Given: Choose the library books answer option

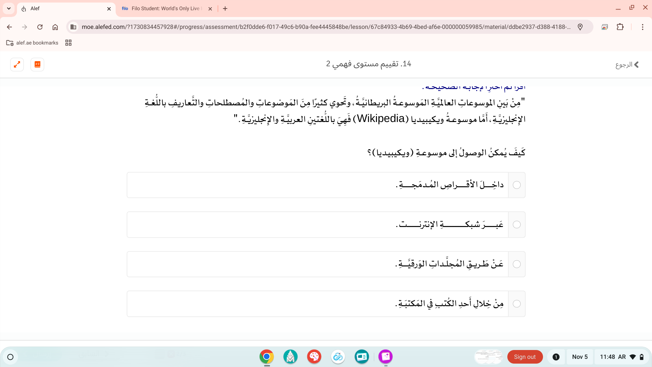Looking at the screenshot, I should coord(517,304).
